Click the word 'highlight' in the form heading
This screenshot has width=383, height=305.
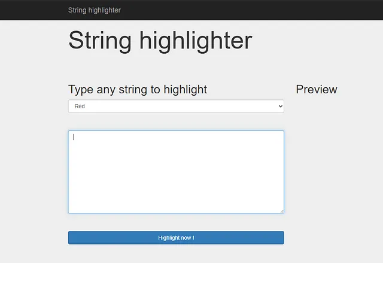[186, 90]
